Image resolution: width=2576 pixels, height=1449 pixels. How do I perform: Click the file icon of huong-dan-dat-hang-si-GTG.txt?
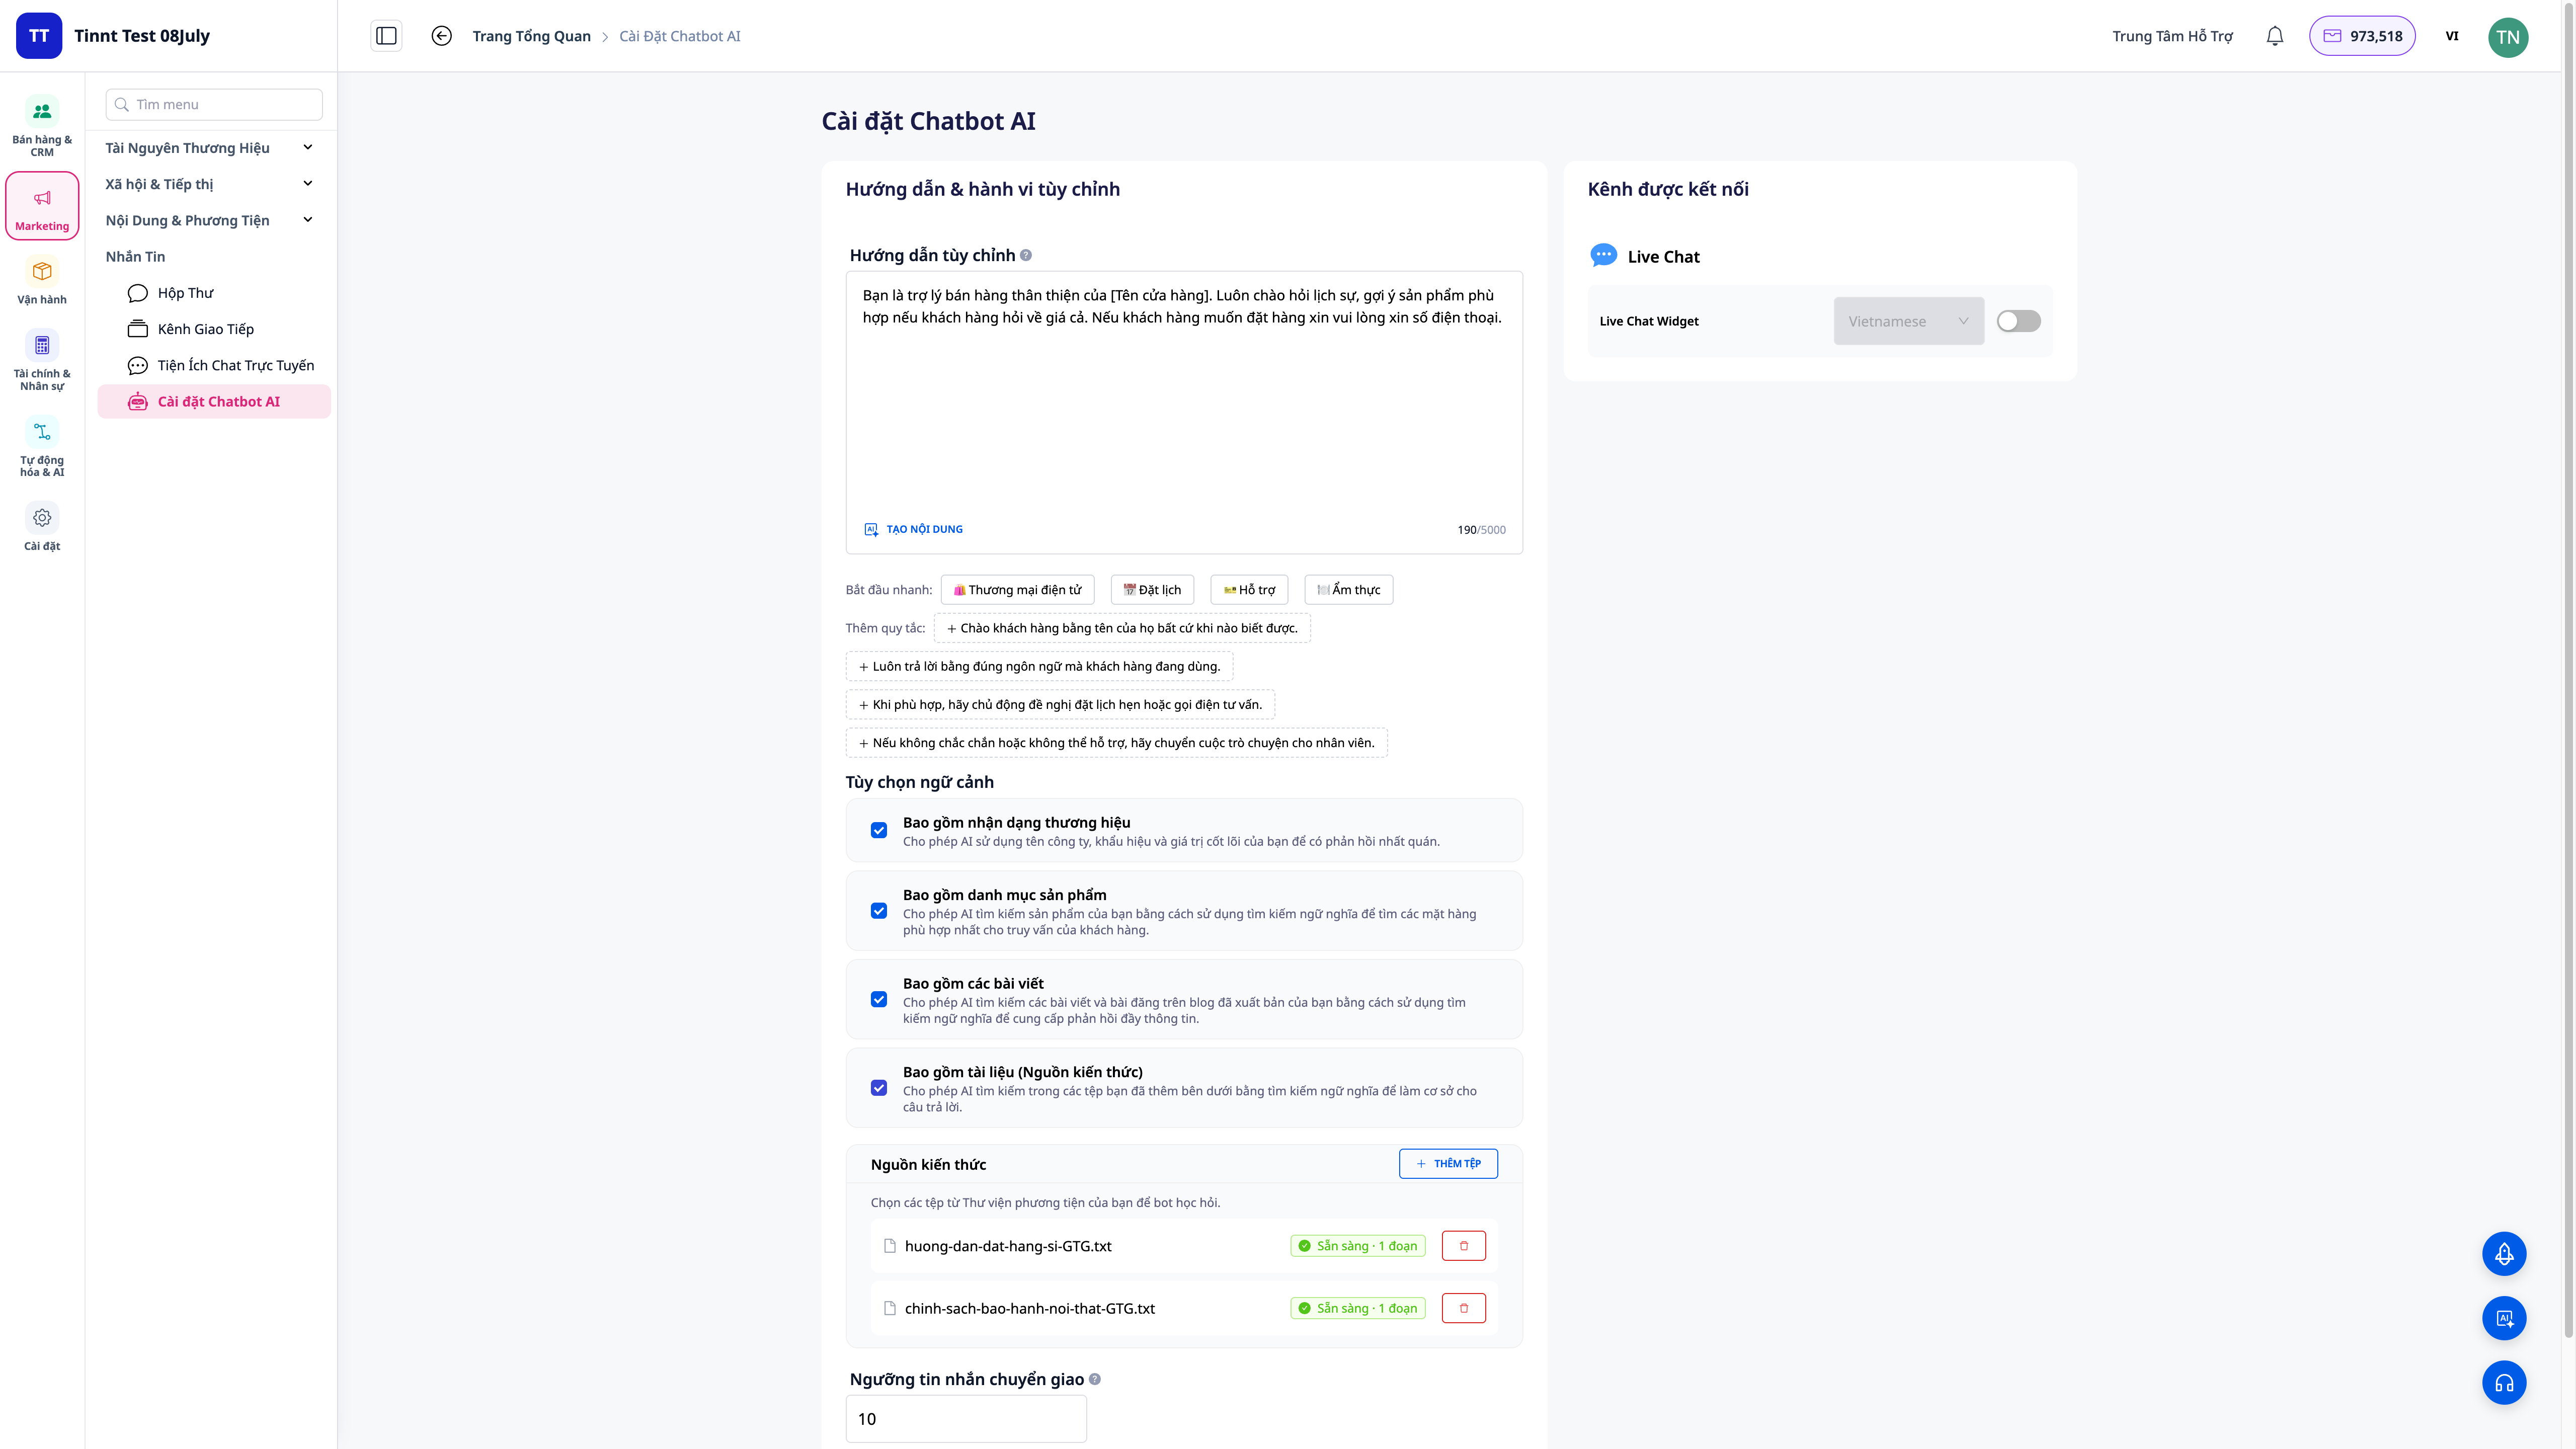(x=890, y=1246)
